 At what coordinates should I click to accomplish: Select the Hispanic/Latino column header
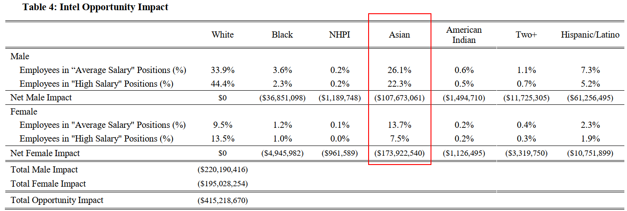pyautogui.click(x=590, y=35)
